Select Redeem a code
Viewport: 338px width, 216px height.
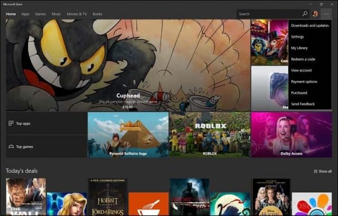tap(310, 59)
